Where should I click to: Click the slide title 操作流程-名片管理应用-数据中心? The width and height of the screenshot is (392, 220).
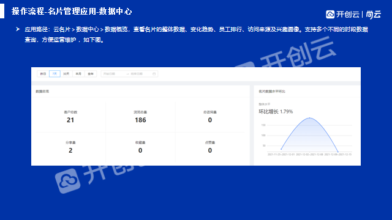[72, 12]
